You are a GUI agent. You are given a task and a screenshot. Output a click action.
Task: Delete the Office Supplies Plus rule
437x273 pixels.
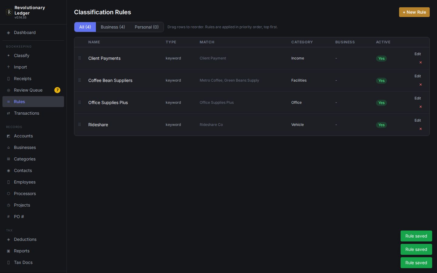click(x=421, y=107)
